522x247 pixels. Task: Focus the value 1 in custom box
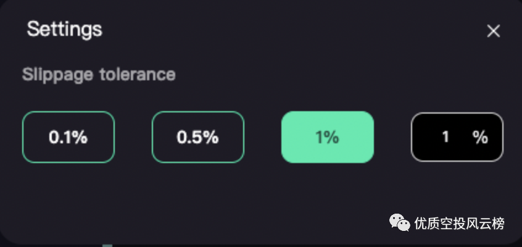(445, 137)
